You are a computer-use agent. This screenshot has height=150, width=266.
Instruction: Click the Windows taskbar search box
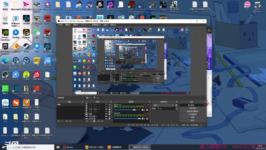point(31,147)
